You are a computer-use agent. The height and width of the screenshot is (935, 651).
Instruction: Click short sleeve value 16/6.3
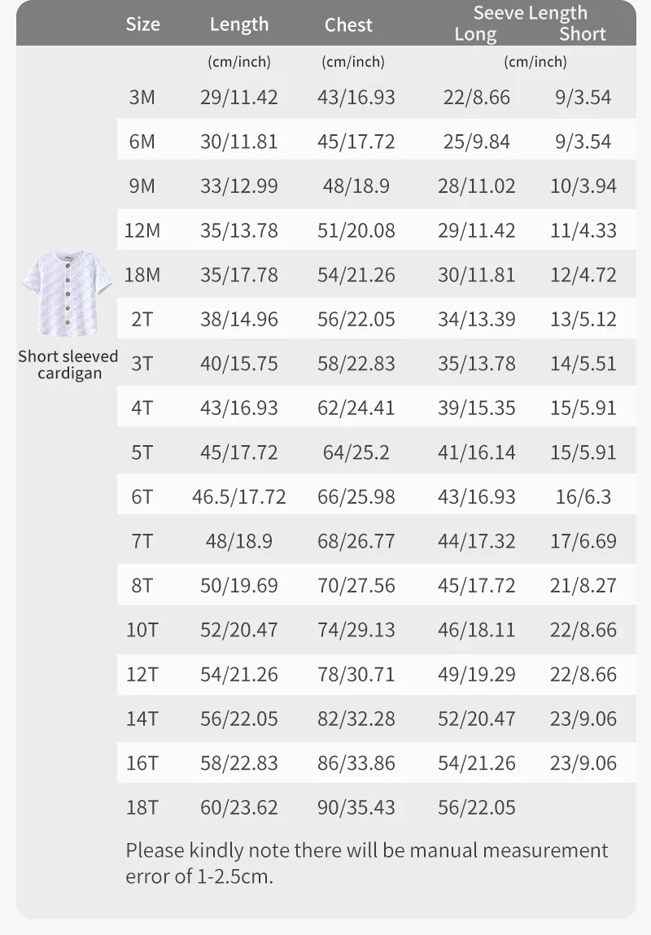pyautogui.click(x=583, y=496)
